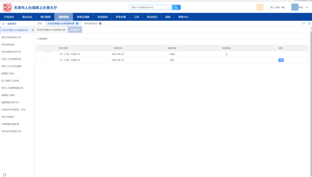312x177 pixels.
Task: Click the search input field
Action: (x=150, y=8)
